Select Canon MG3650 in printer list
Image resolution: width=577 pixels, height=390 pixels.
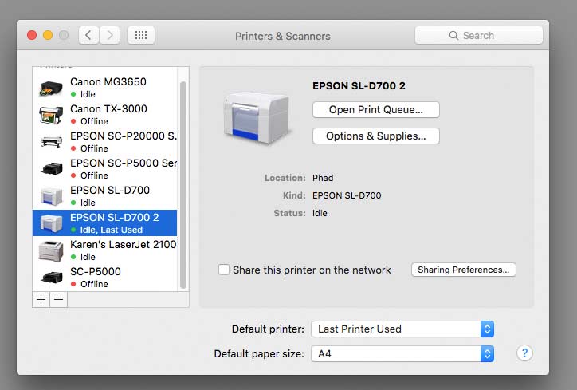[x=105, y=88]
